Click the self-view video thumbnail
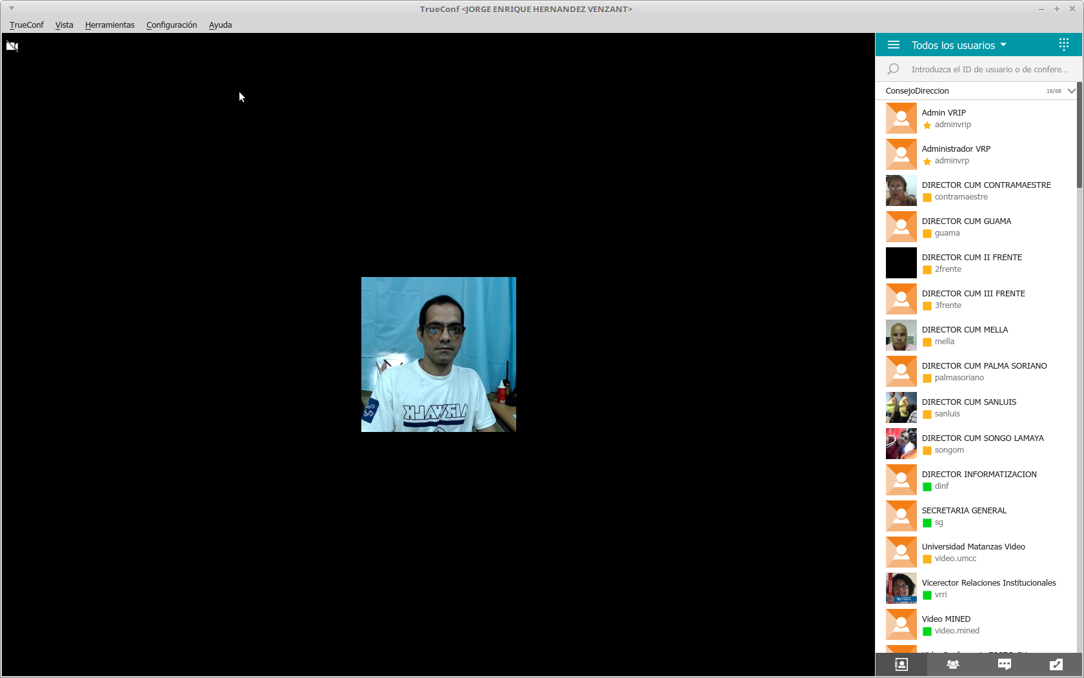Screen dimensions: 1084x678 (439, 354)
